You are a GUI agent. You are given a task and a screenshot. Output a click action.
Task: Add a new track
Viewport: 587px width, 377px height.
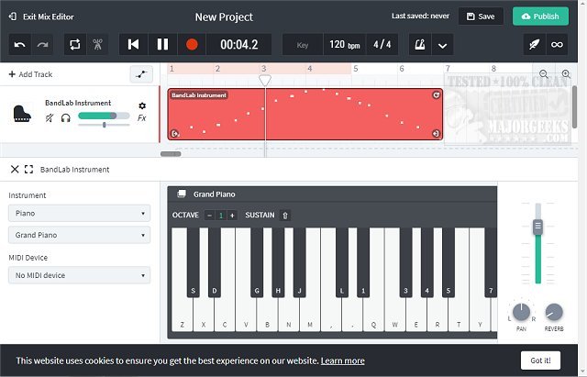30,74
